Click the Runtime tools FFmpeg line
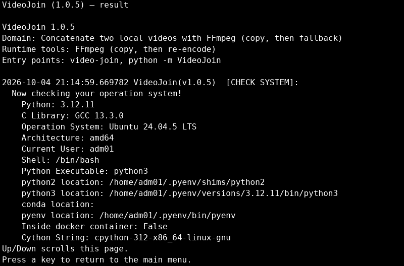The width and height of the screenshot is (404, 266). [109, 49]
